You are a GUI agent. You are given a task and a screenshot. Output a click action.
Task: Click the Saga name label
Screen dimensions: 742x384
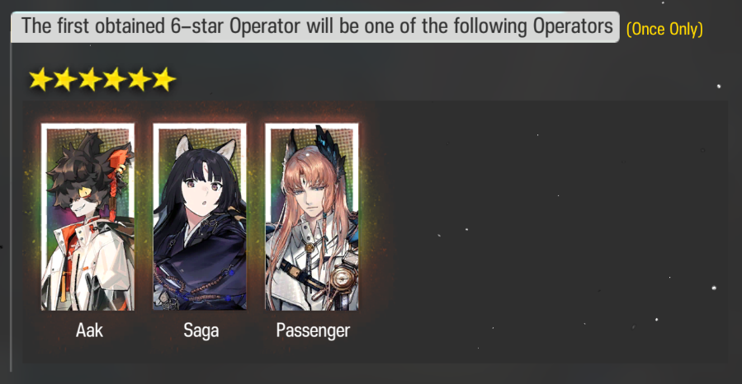click(201, 330)
